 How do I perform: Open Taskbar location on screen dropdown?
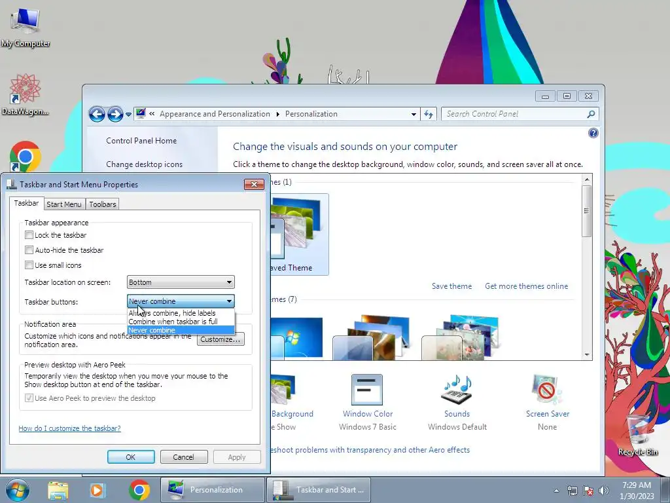(x=181, y=282)
